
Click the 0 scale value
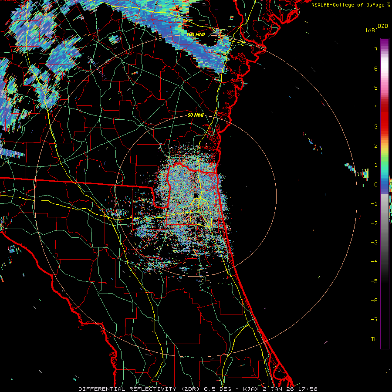pos(376,185)
